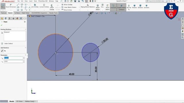Collapse the Parameters section
The height and width of the screenshot is (103, 184).
tap(26, 55)
